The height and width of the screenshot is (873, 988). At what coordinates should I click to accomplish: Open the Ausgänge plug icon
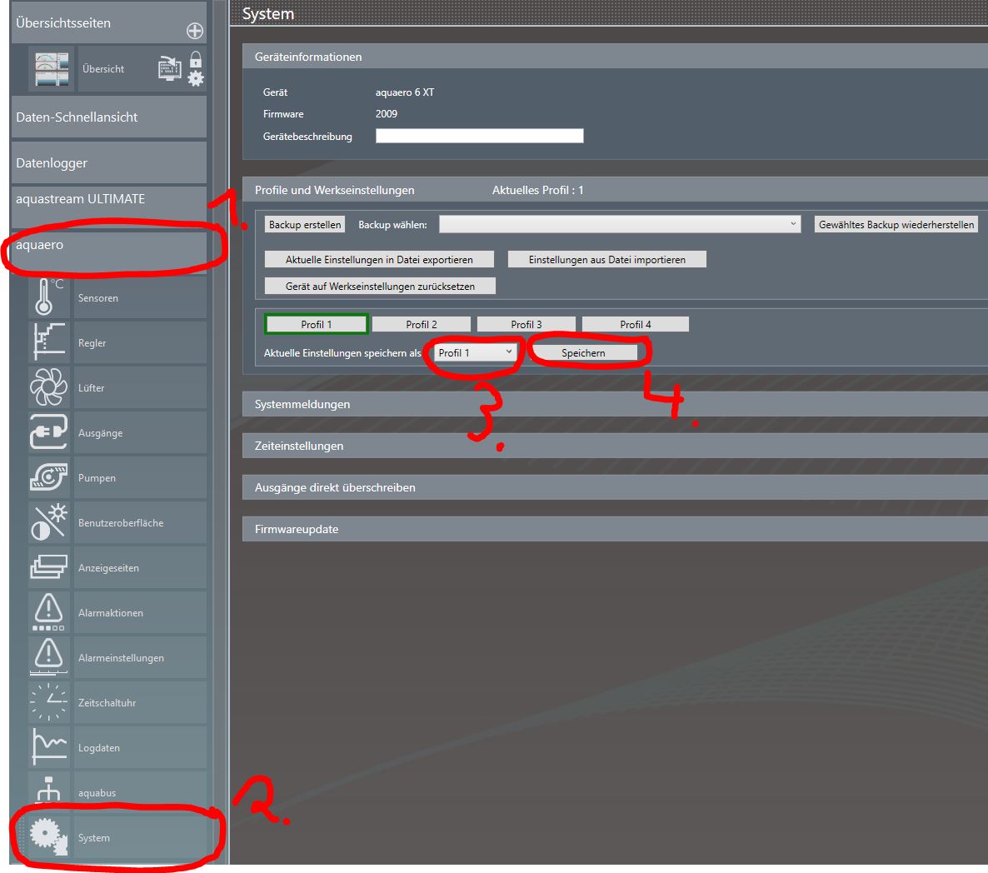click(48, 432)
